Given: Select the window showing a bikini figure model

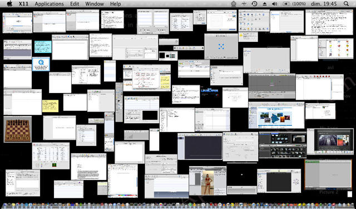Looking at the screenshot, I should click(207, 181).
